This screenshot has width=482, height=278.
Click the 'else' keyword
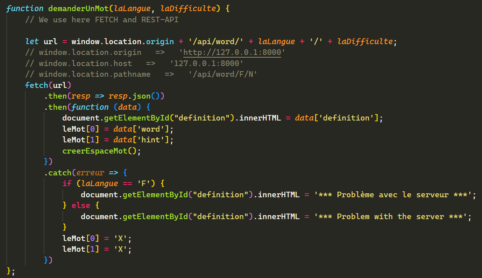[81, 206]
